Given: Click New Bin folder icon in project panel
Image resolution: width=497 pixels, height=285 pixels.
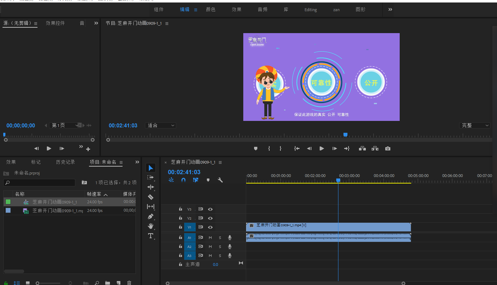Looking at the screenshot, I should pyautogui.click(x=107, y=283).
